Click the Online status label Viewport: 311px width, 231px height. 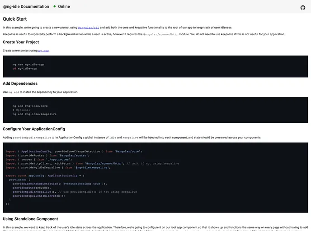(x=64, y=7)
